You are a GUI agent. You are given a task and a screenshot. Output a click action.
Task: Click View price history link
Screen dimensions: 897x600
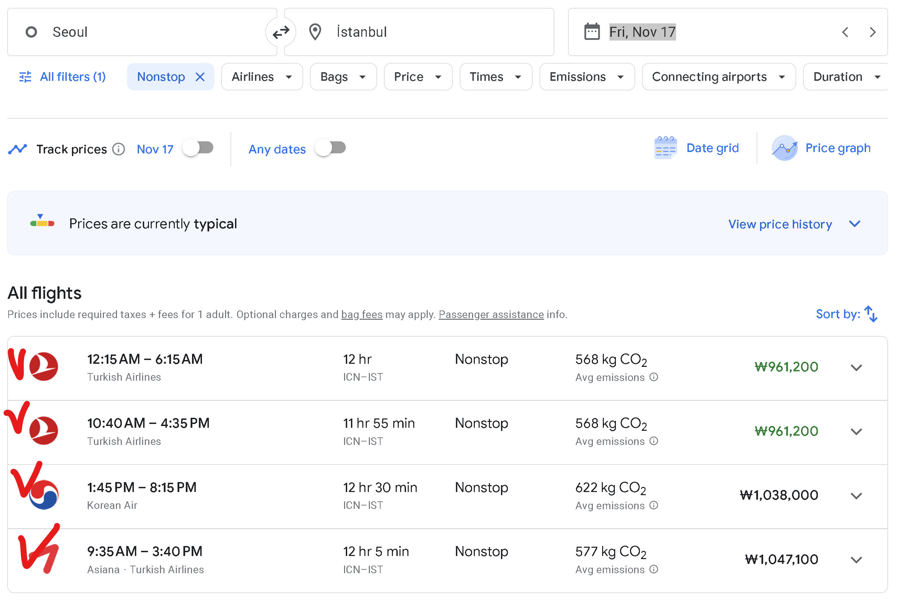tap(780, 224)
